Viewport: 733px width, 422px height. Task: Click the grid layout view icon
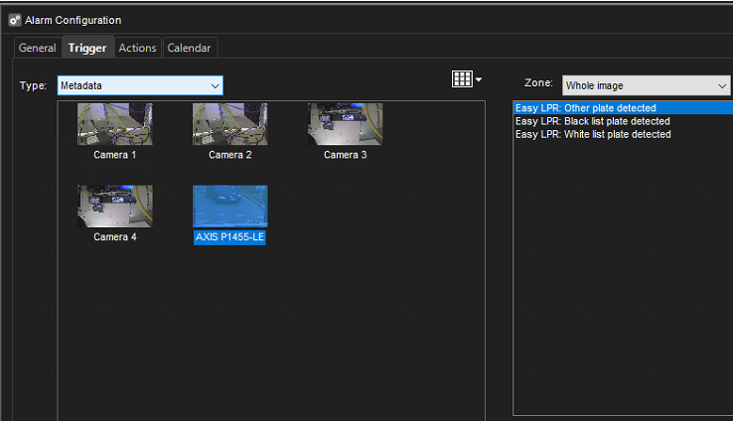coord(461,79)
